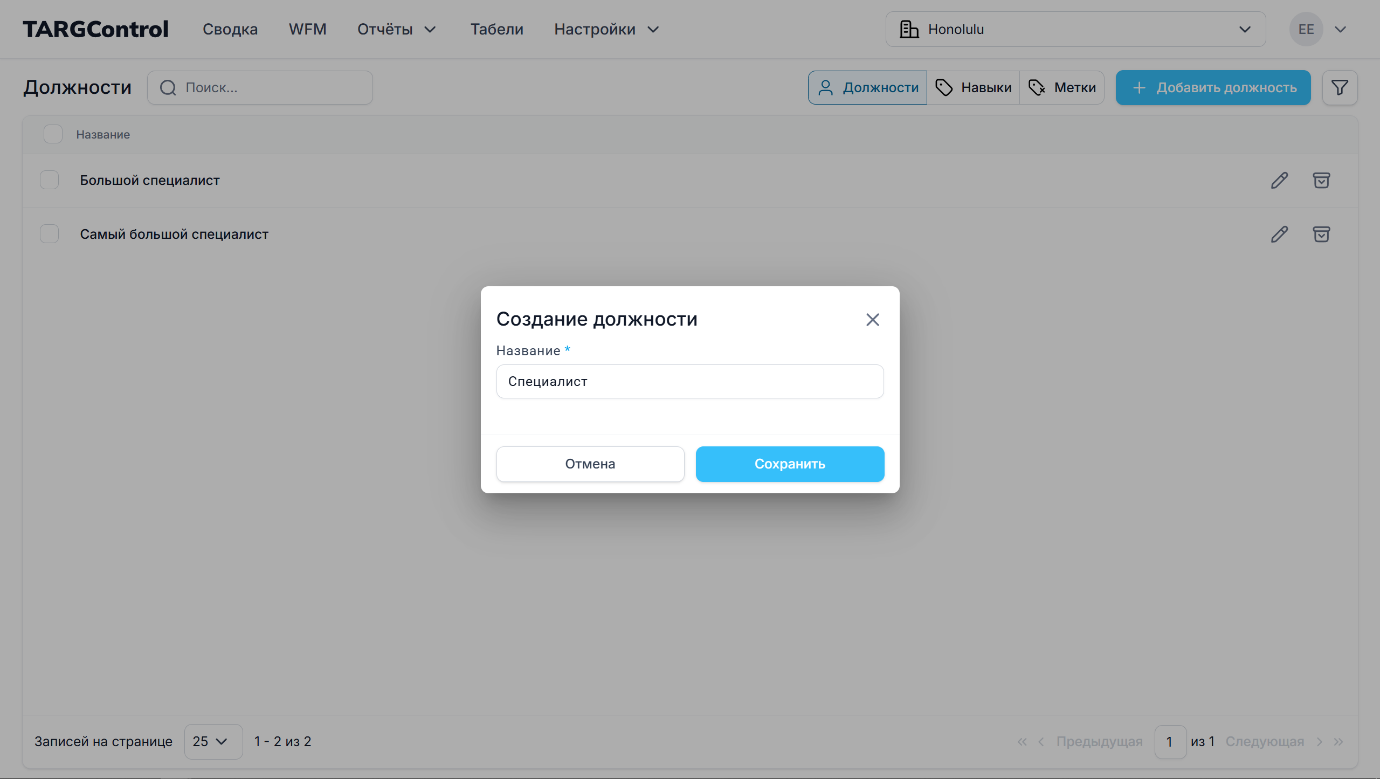Click edit pencil for Самый большой специалист

(1279, 234)
